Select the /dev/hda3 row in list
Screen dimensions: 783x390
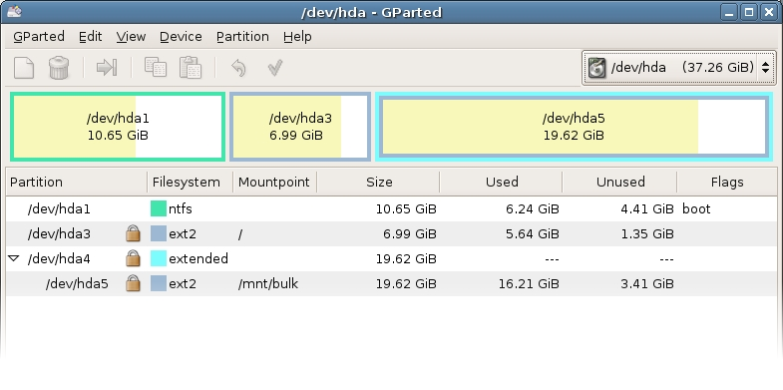tap(391, 233)
